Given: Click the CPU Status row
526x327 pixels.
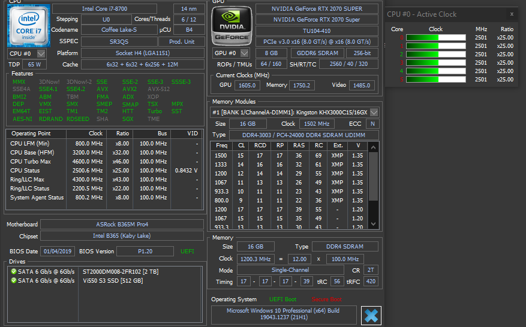Looking at the screenshot, I should coord(104,171).
